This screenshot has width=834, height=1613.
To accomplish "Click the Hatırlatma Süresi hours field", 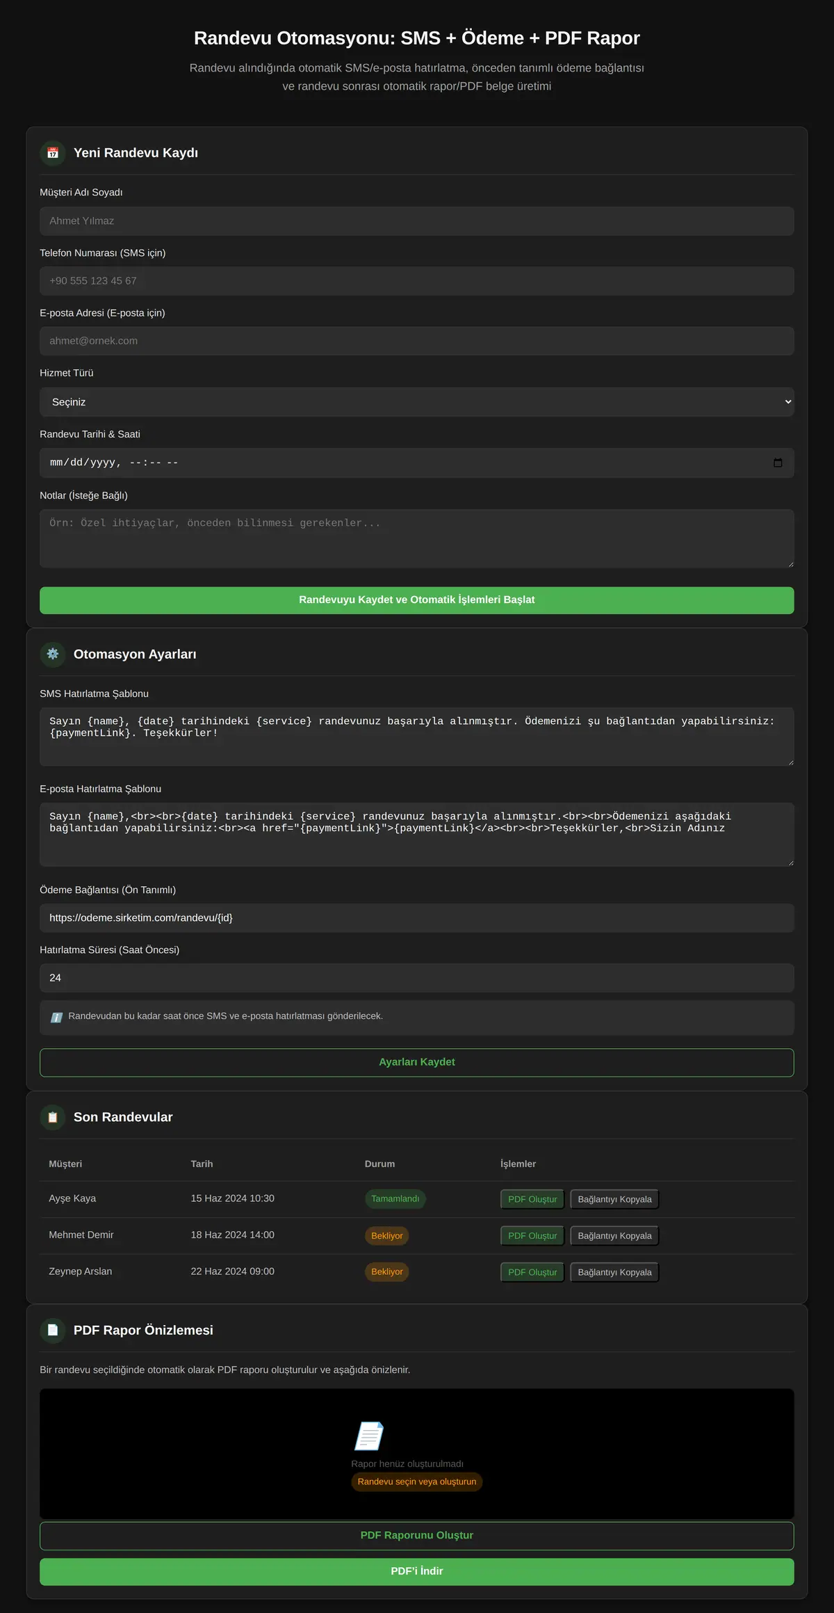I will click(x=417, y=978).
